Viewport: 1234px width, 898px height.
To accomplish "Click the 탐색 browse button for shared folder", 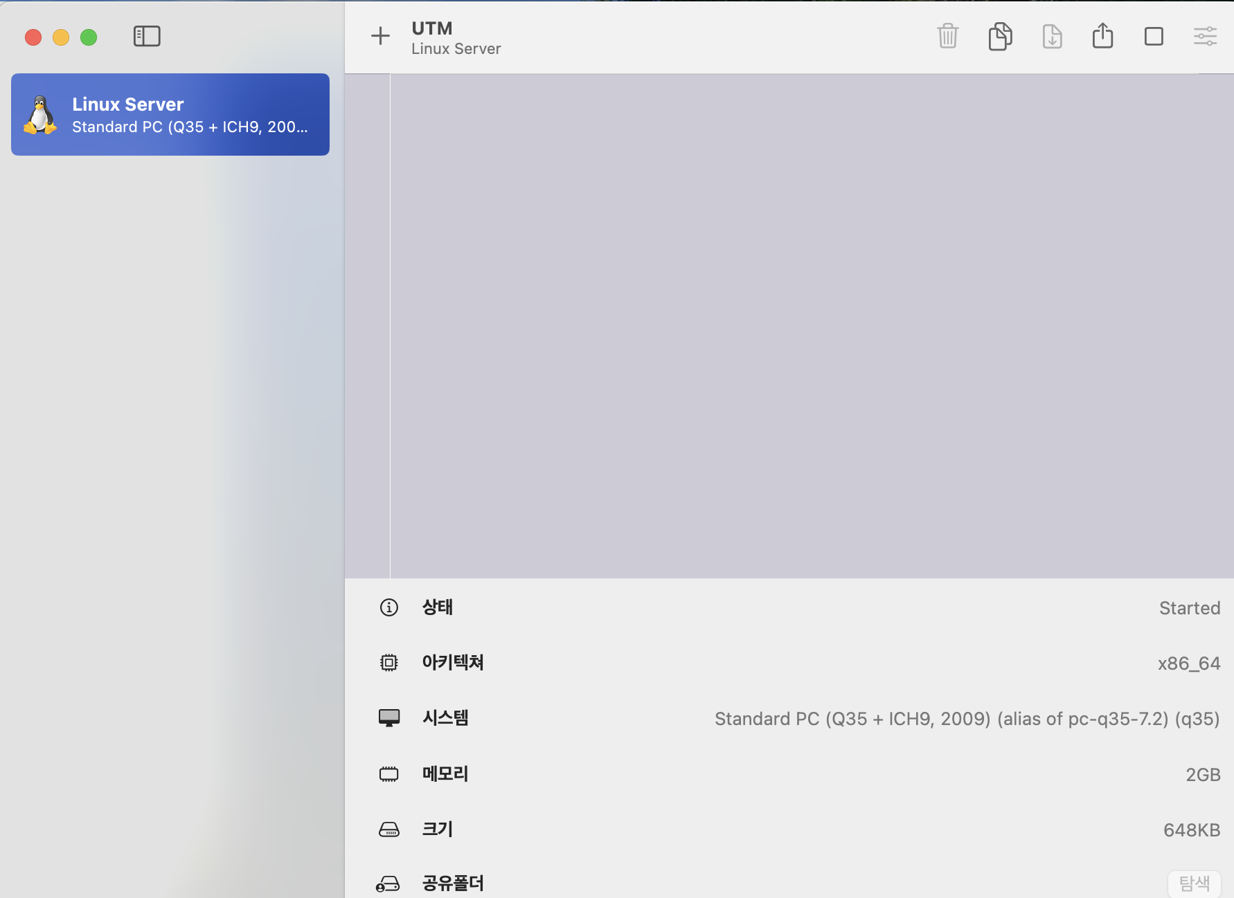I will coord(1195,883).
